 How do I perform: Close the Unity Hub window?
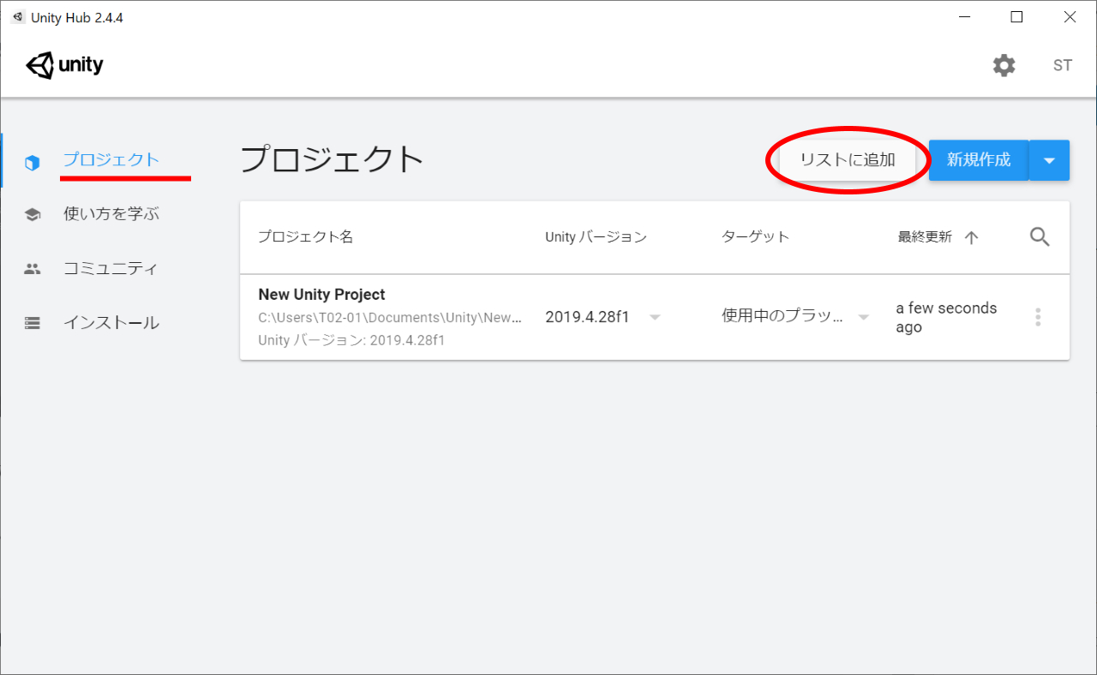coord(1070,17)
